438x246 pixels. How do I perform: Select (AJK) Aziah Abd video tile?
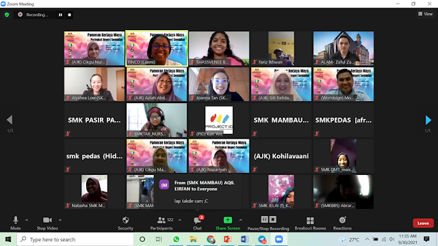pyautogui.click(x=157, y=84)
